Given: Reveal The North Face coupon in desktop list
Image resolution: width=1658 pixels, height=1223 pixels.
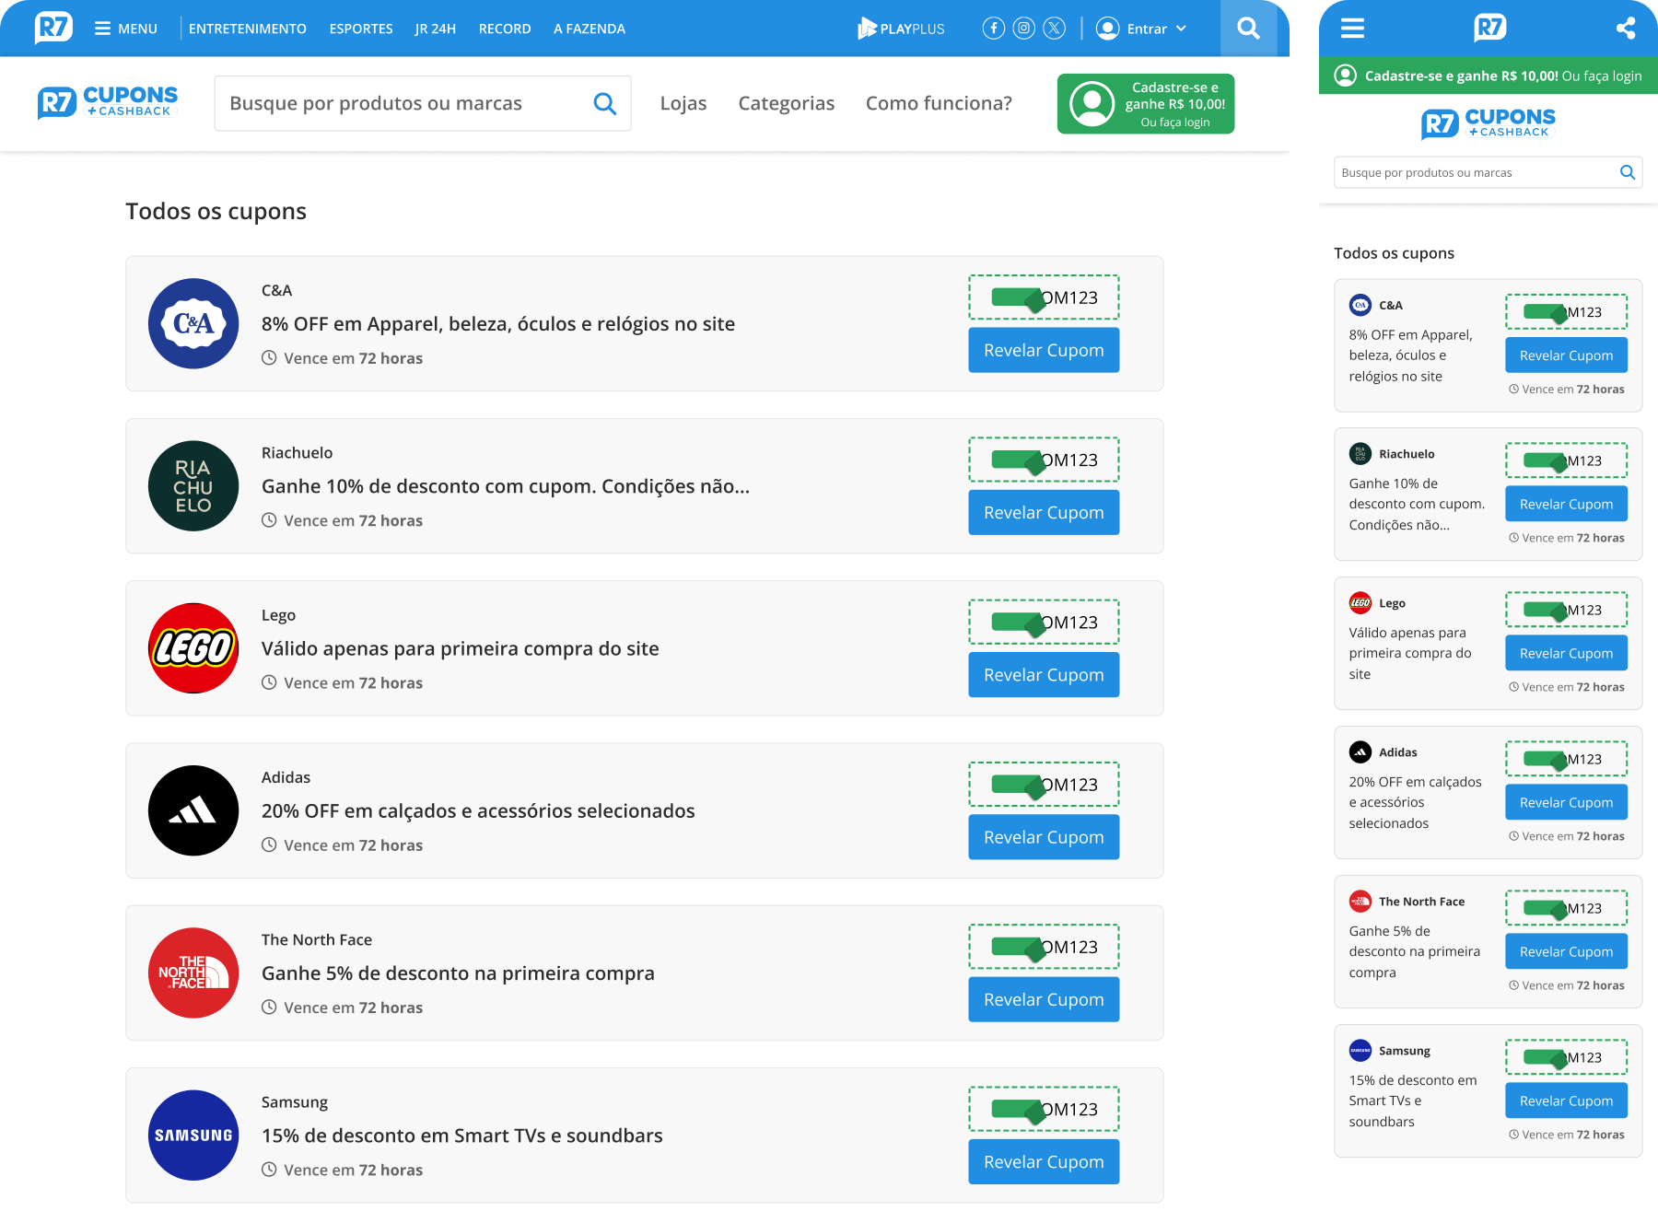Looking at the screenshot, I should (x=1044, y=999).
